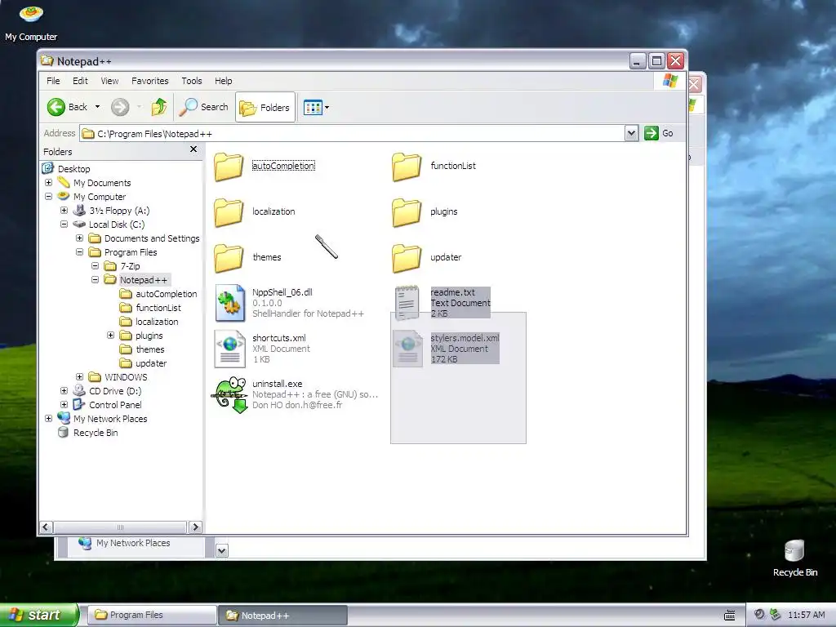Click the green Back arrow icon
The height and width of the screenshot is (627, 836).
click(x=56, y=107)
